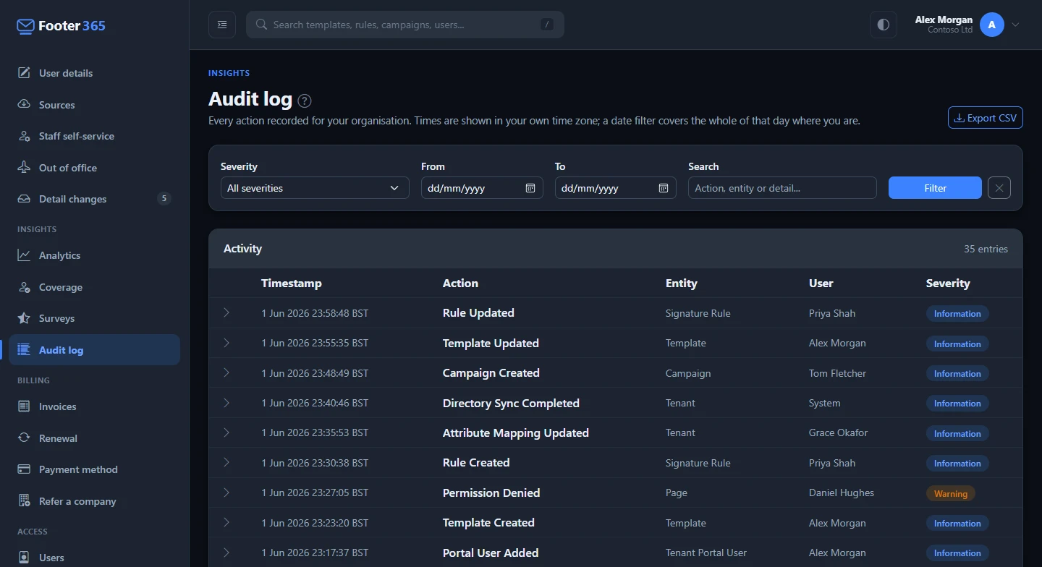
Task: Clear filters with the X button
Action: pyautogui.click(x=999, y=188)
